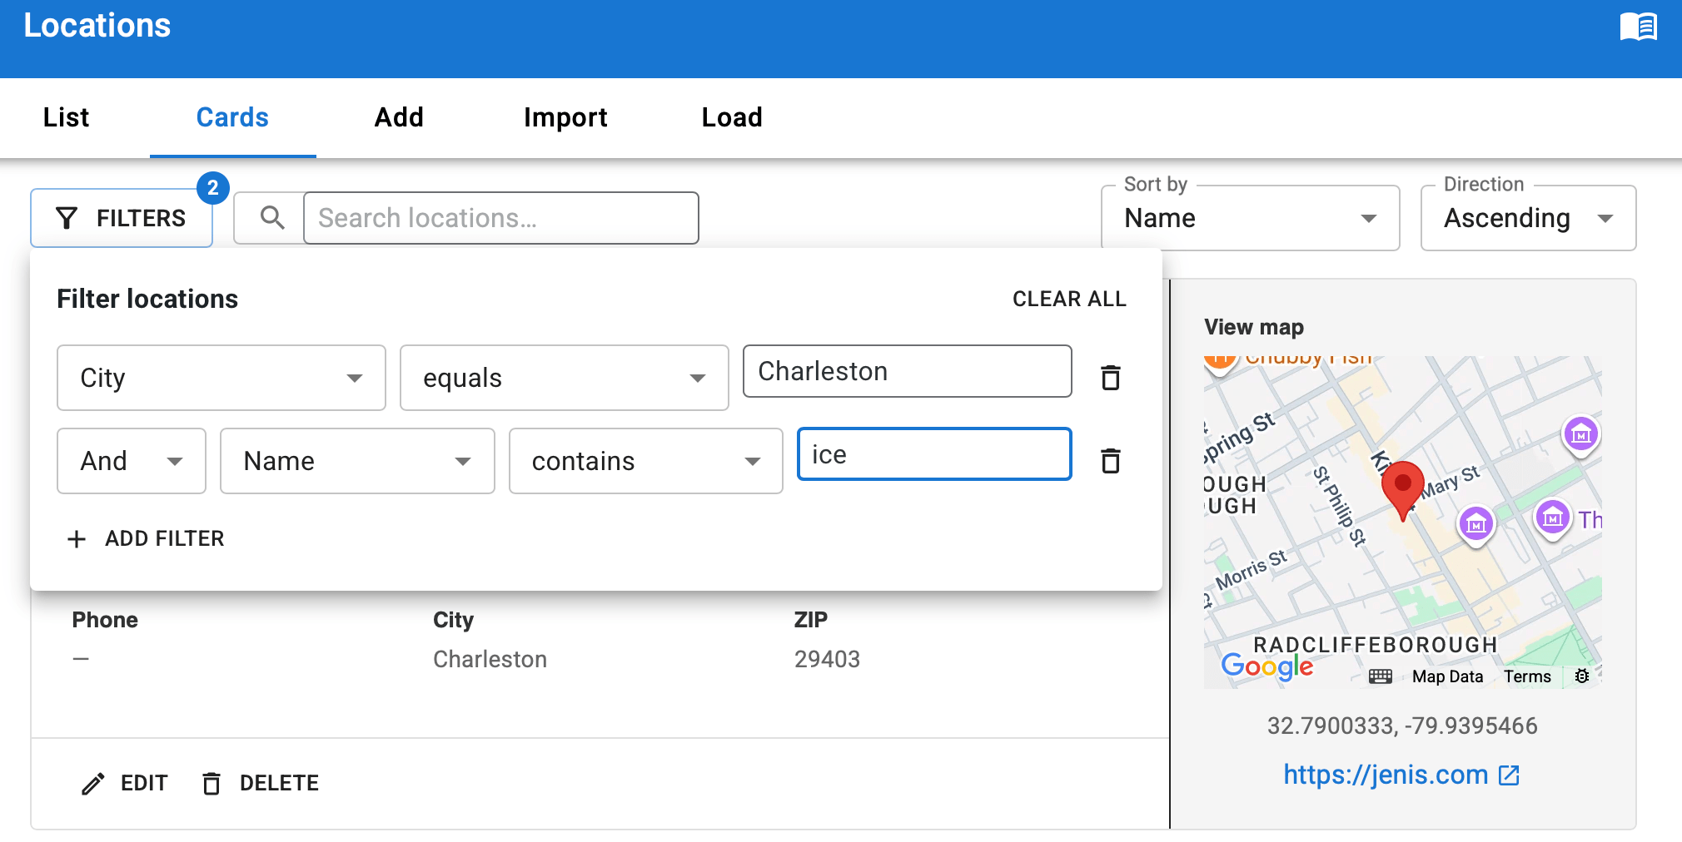Go to the Add tab
Image resolution: width=1682 pixels, height=842 pixels.
click(399, 117)
